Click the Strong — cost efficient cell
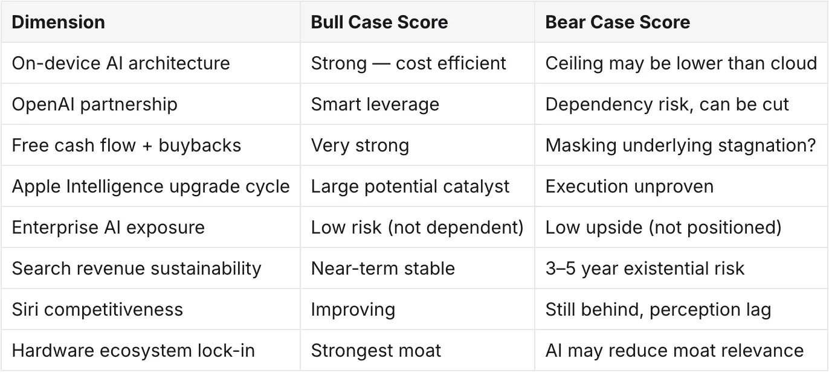 tap(418, 63)
